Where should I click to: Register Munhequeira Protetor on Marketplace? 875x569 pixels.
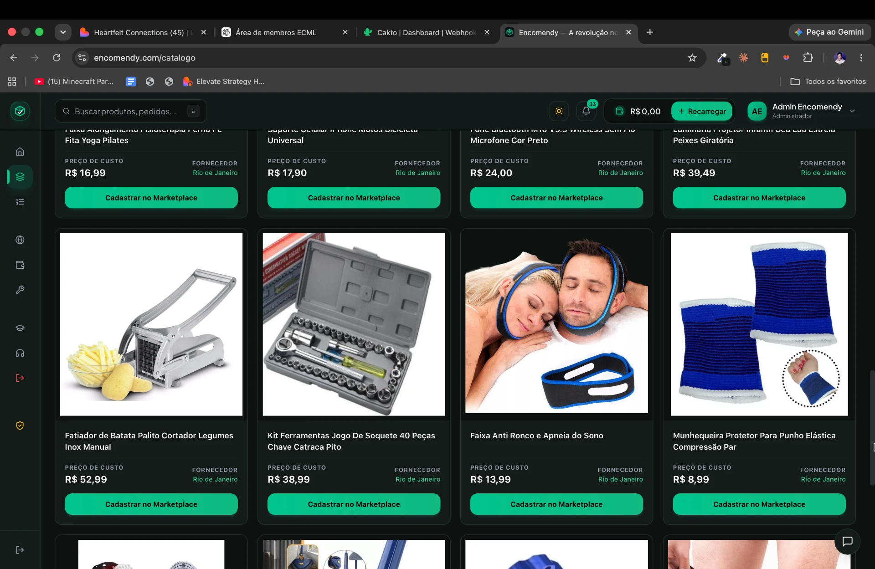pyautogui.click(x=759, y=504)
